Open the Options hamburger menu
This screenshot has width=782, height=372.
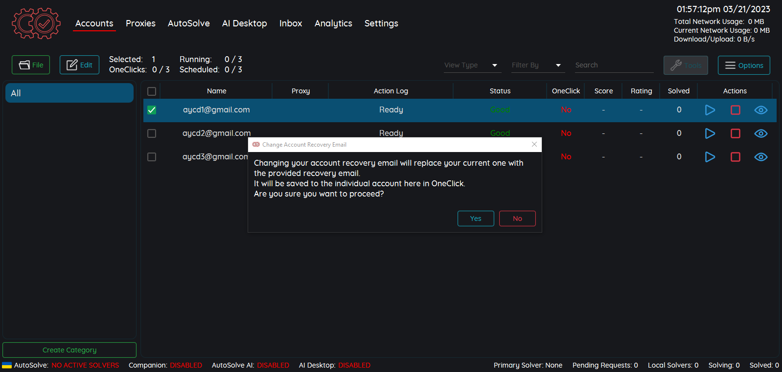(743, 66)
